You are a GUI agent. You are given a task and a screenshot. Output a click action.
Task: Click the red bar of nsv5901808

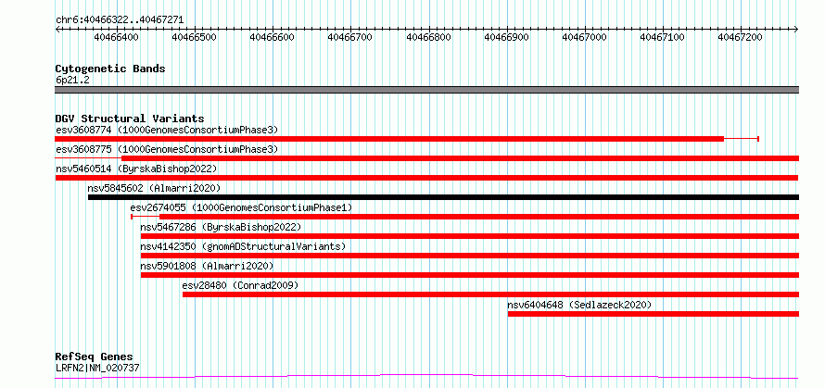coord(469,275)
